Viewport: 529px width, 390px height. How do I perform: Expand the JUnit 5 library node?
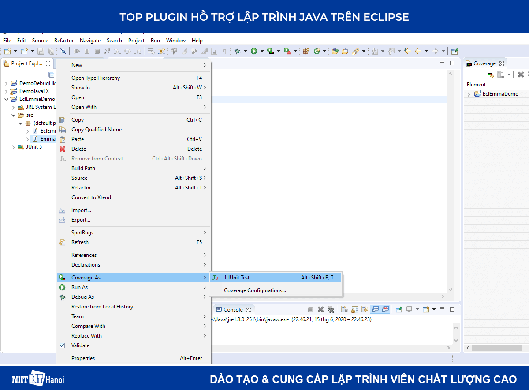coord(14,147)
